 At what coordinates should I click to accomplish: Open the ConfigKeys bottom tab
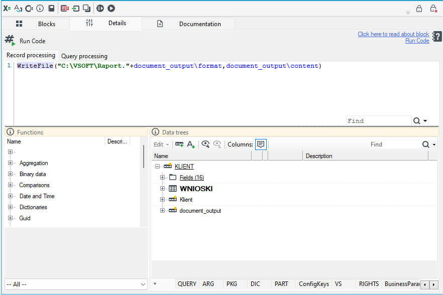point(314,284)
